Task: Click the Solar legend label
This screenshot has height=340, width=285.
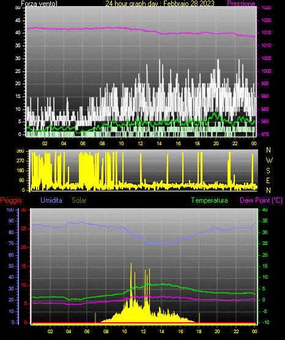Action: (79, 200)
